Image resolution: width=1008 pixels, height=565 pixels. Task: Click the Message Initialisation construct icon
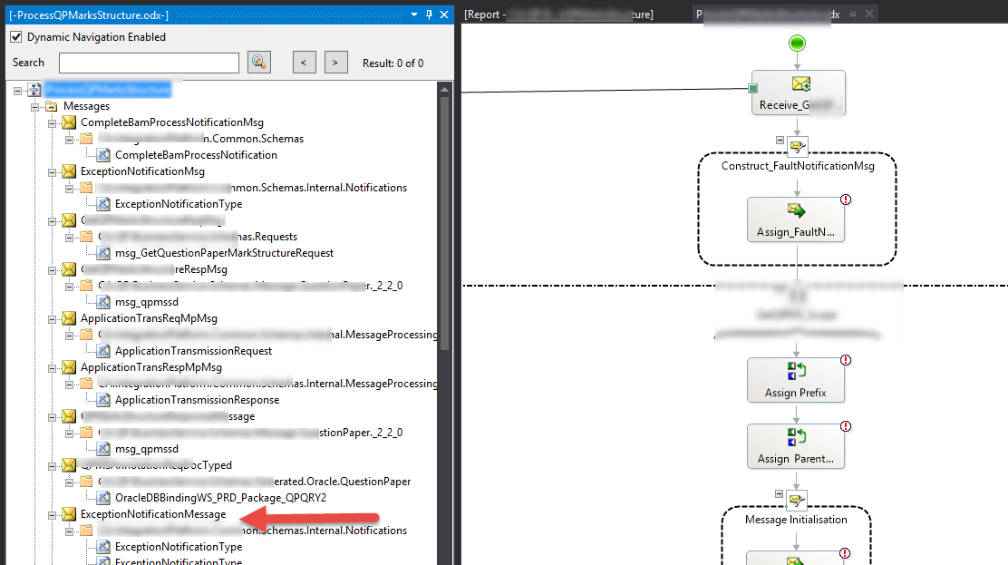point(798,500)
